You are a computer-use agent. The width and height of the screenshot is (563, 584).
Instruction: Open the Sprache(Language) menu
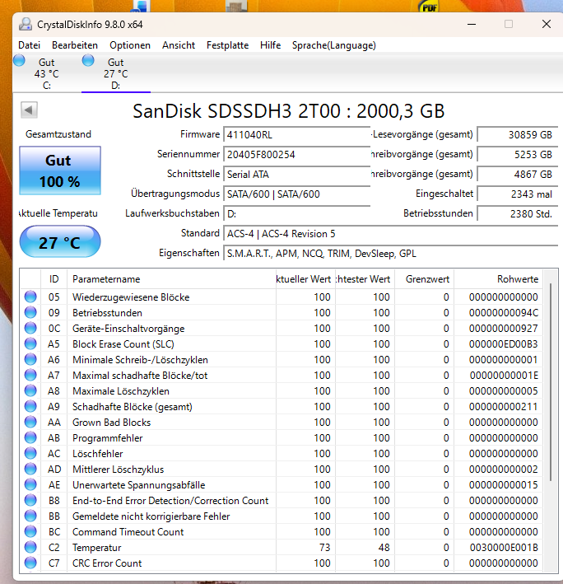pyautogui.click(x=334, y=45)
